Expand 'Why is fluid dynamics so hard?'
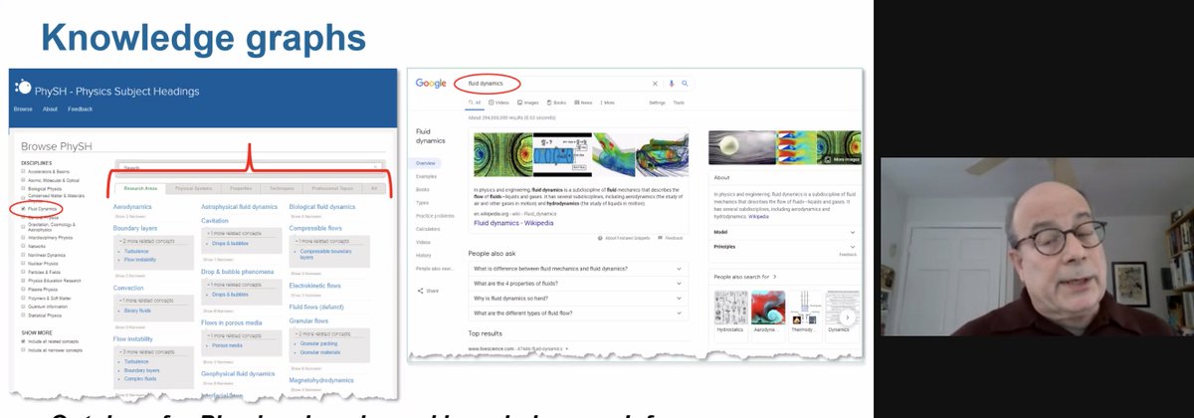This screenshot has width=1194, height=418. (579, 299)
